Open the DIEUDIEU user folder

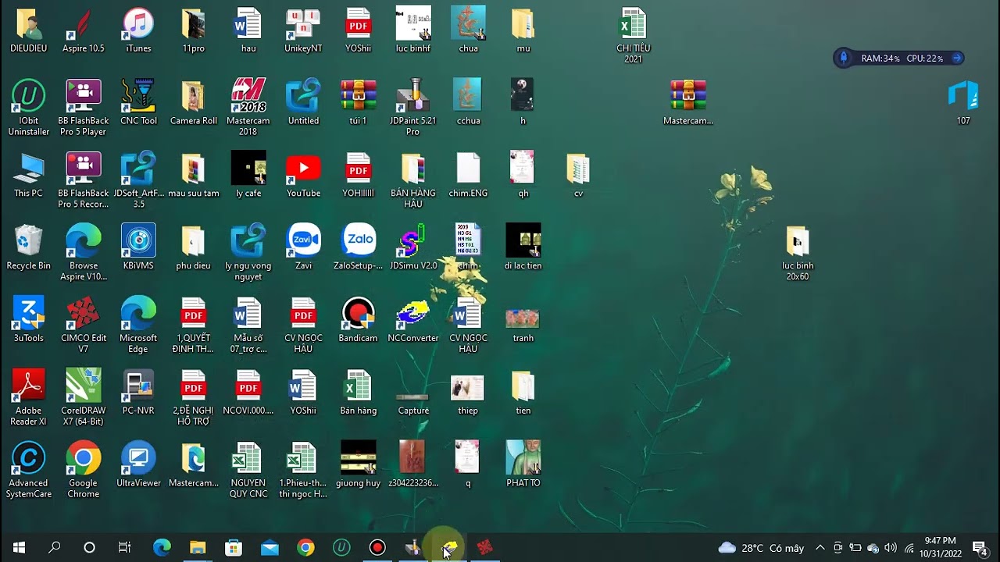point(28,30)
